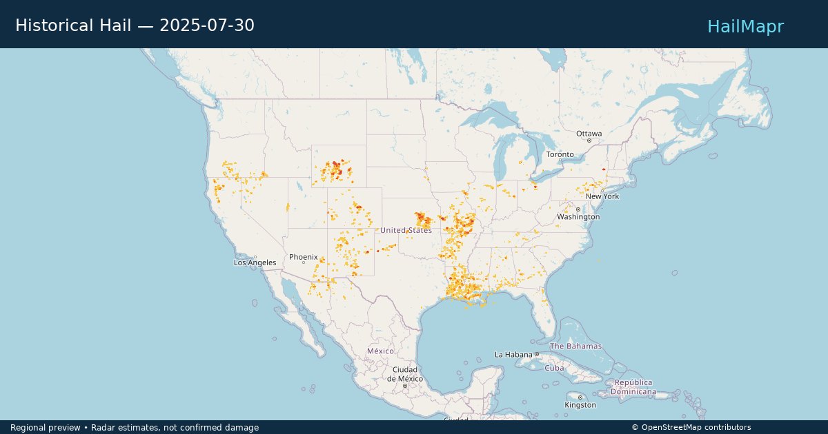Click the Phoenix city label

point(303,257)
